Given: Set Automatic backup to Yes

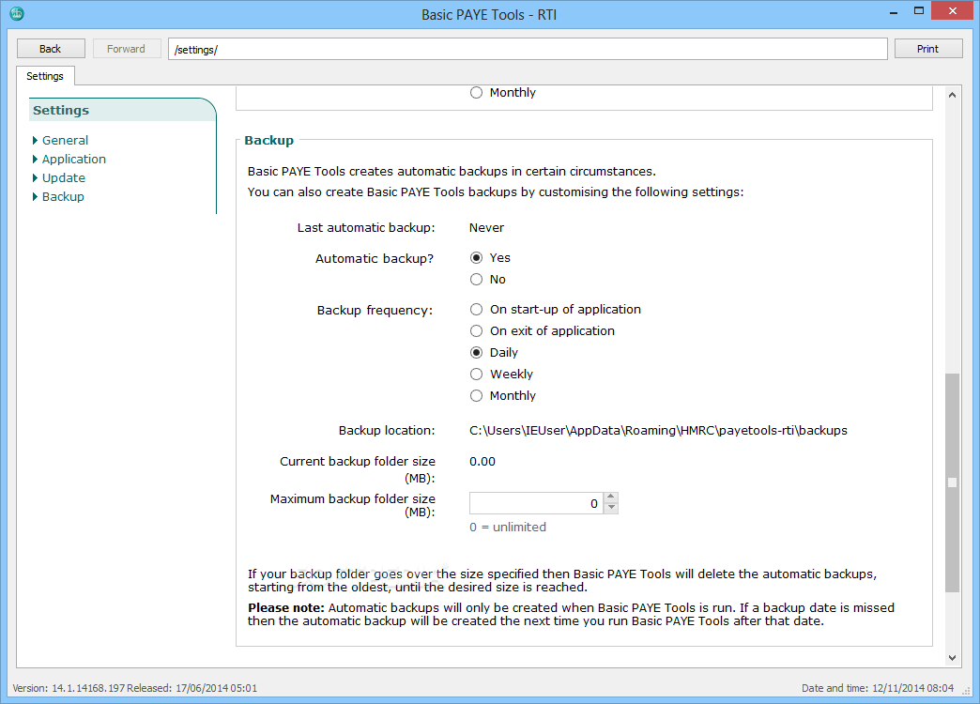Looking at the screenshot, I should 476,257.
